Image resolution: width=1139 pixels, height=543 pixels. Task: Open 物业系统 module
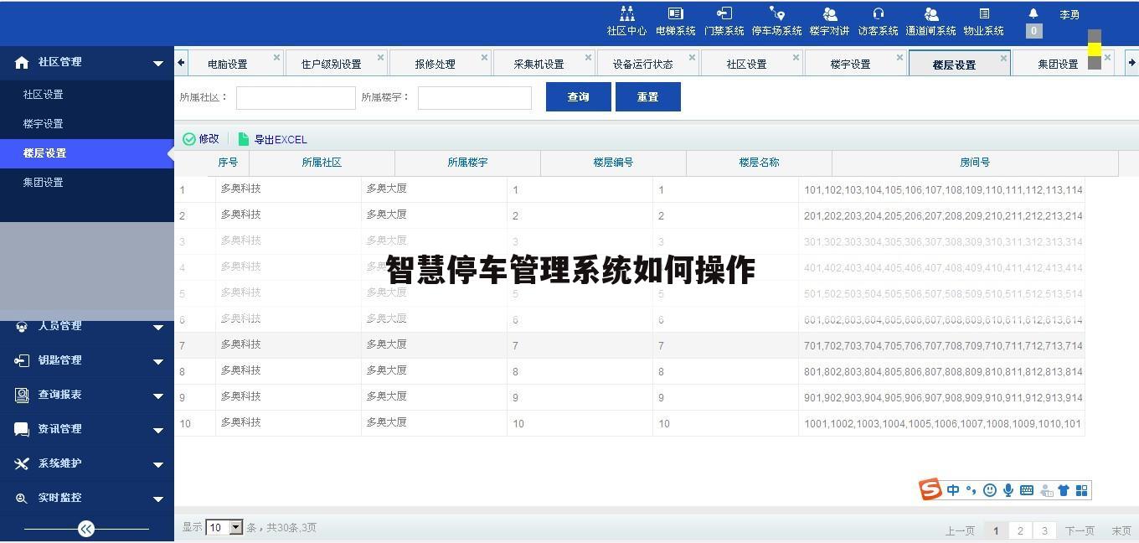983,22
